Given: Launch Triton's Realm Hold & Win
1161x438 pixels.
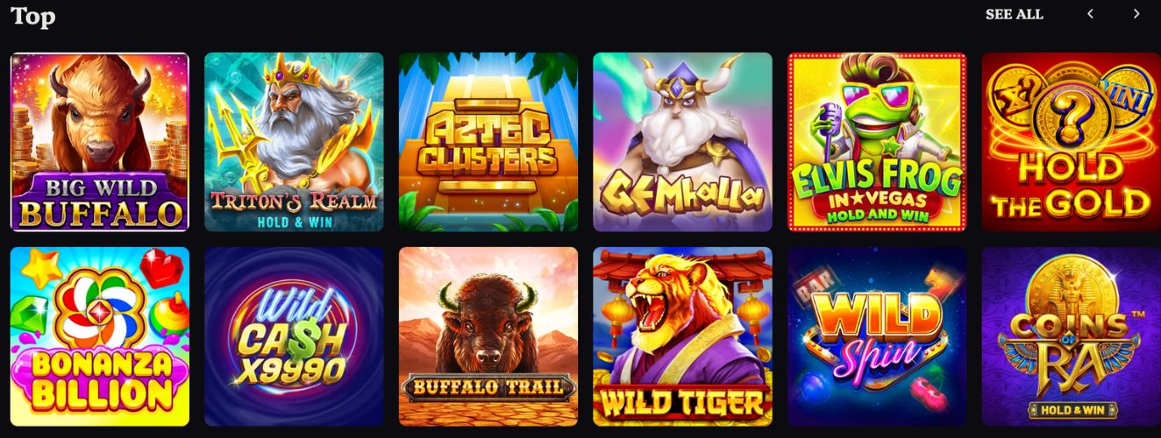Looking at the screenshot, I should (x=294, y=142).
